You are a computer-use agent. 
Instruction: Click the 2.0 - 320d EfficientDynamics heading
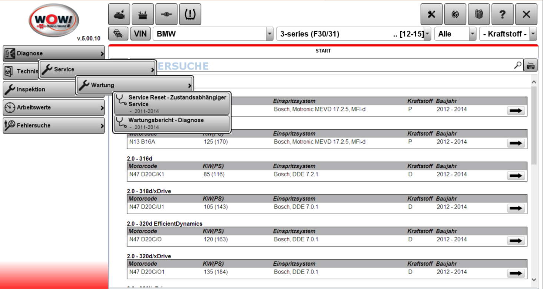pyautogui.click(x=165, y=224)
